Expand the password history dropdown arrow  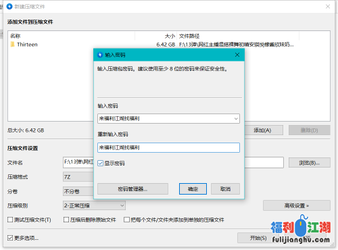236,118
